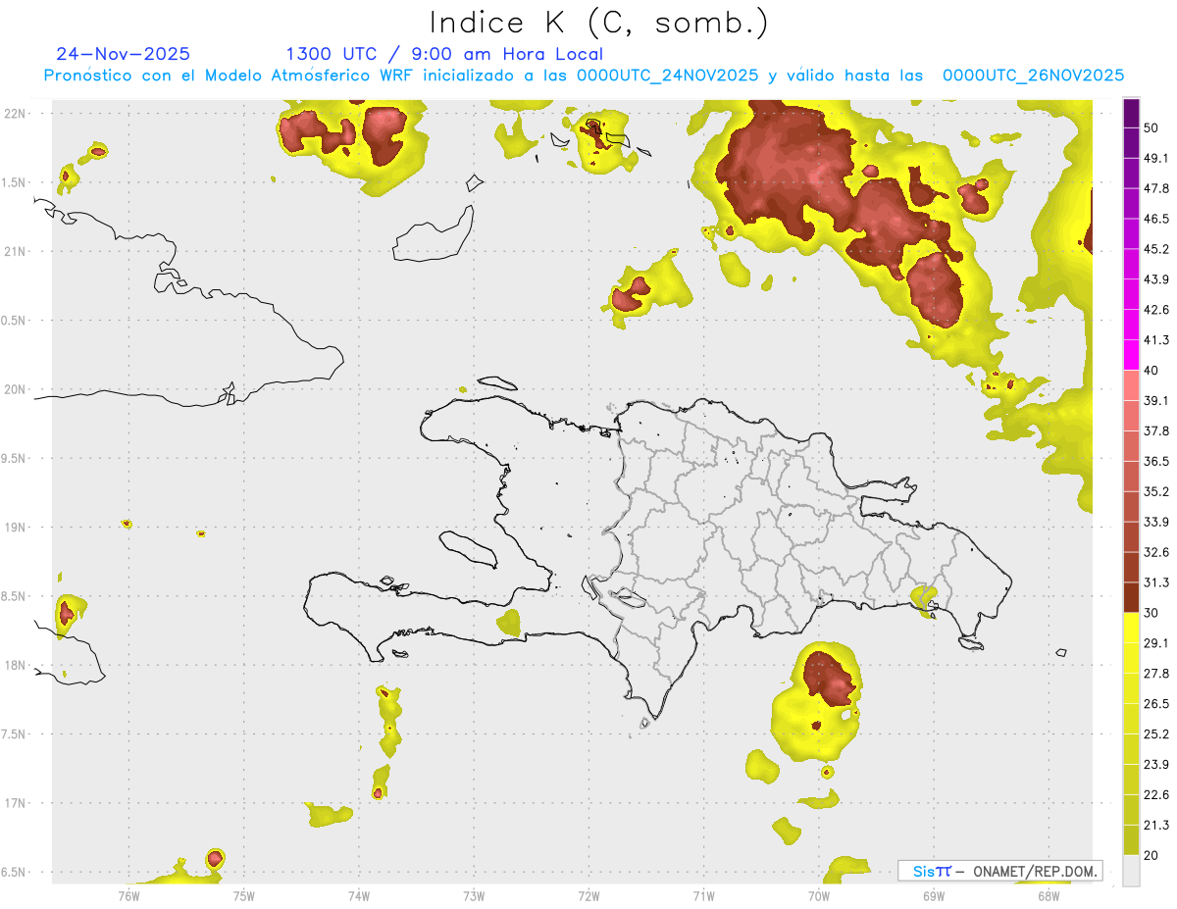Click the legend value "49.1"

[x=1156, y=159]
